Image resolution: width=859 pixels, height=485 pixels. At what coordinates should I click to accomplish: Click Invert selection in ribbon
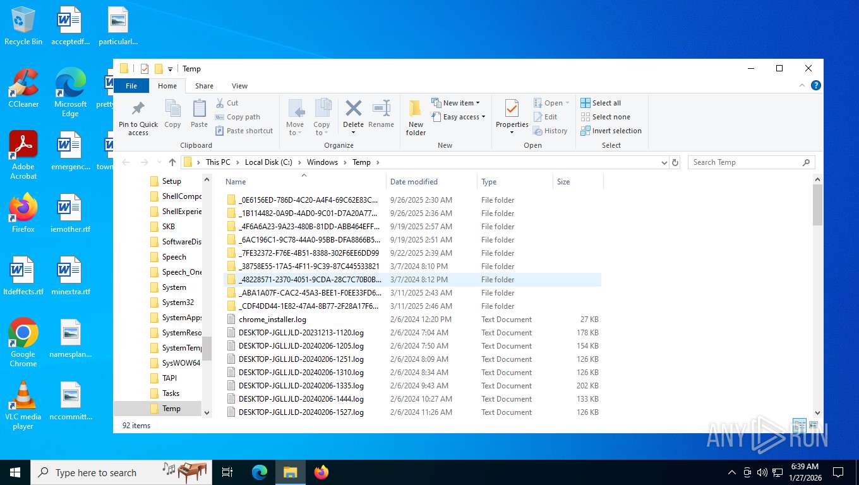coord(611,131)
